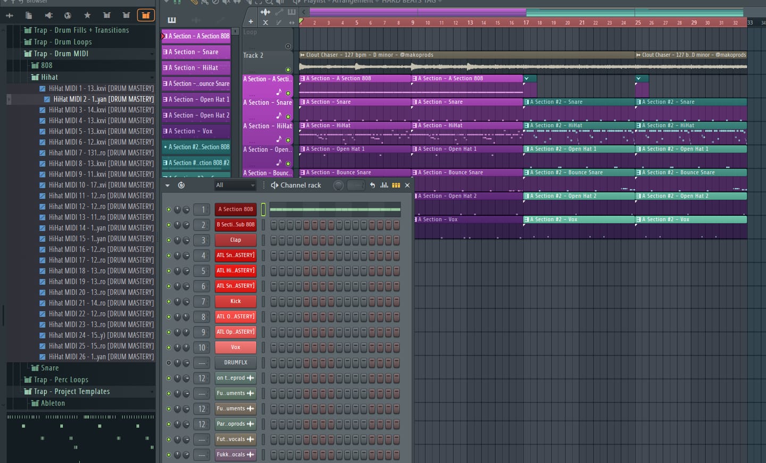The height and width of the screenshot is (463, 766).
Task: Mute the Kick channel with its green LED
Action: click(169, 301)
